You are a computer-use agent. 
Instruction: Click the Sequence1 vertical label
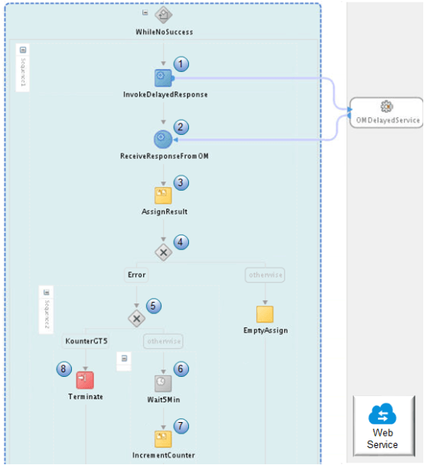23,72
